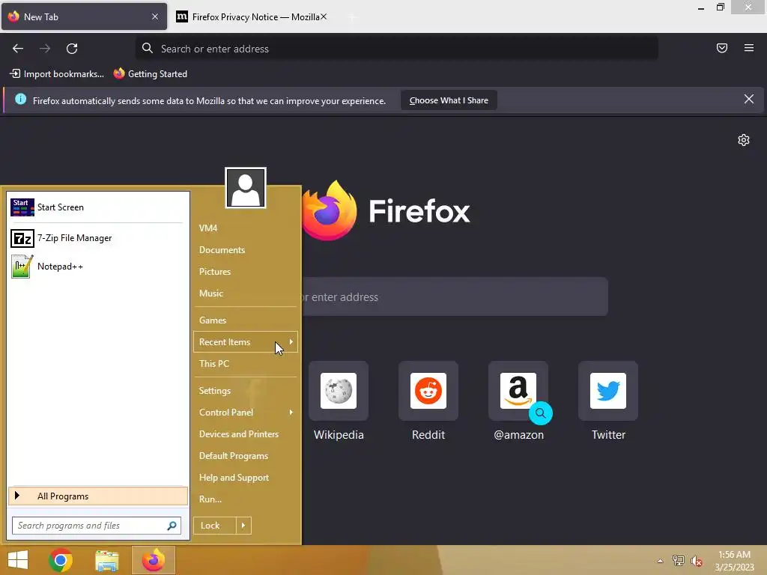Open the Lock button's power options arrow

pyautogui.click(x=243, y=526)
